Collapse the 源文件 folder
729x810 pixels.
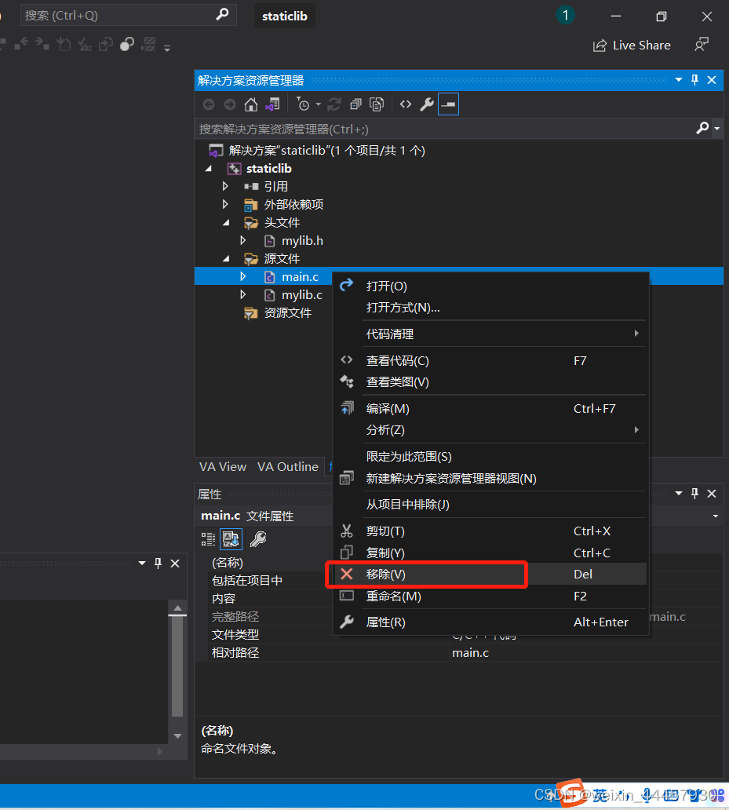click(x=226, y=259)
